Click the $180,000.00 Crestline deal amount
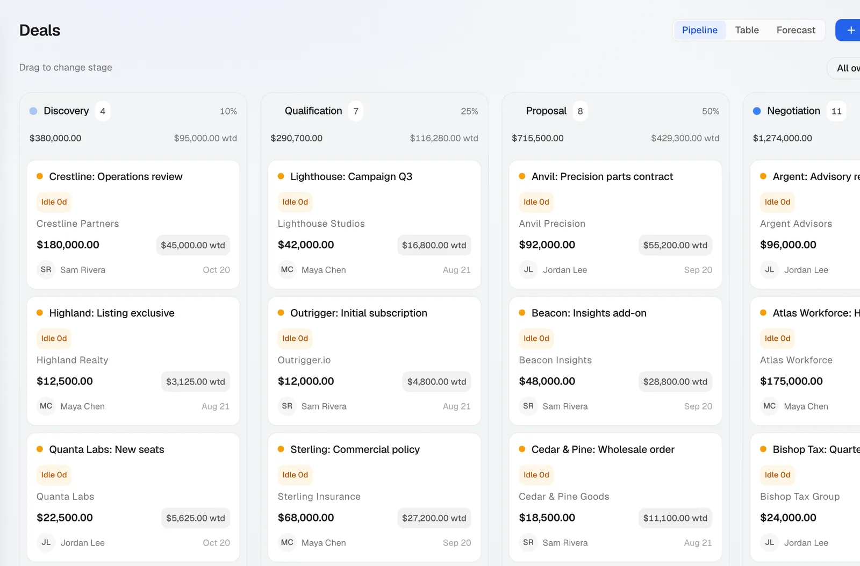 tap(68, 245)
